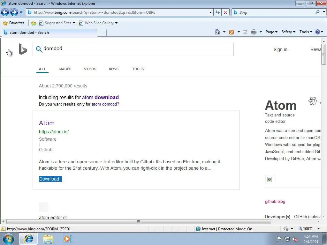Click the Refresh button in address bar
This screenshot has width=327, height=245.
(x=217, y=12)
